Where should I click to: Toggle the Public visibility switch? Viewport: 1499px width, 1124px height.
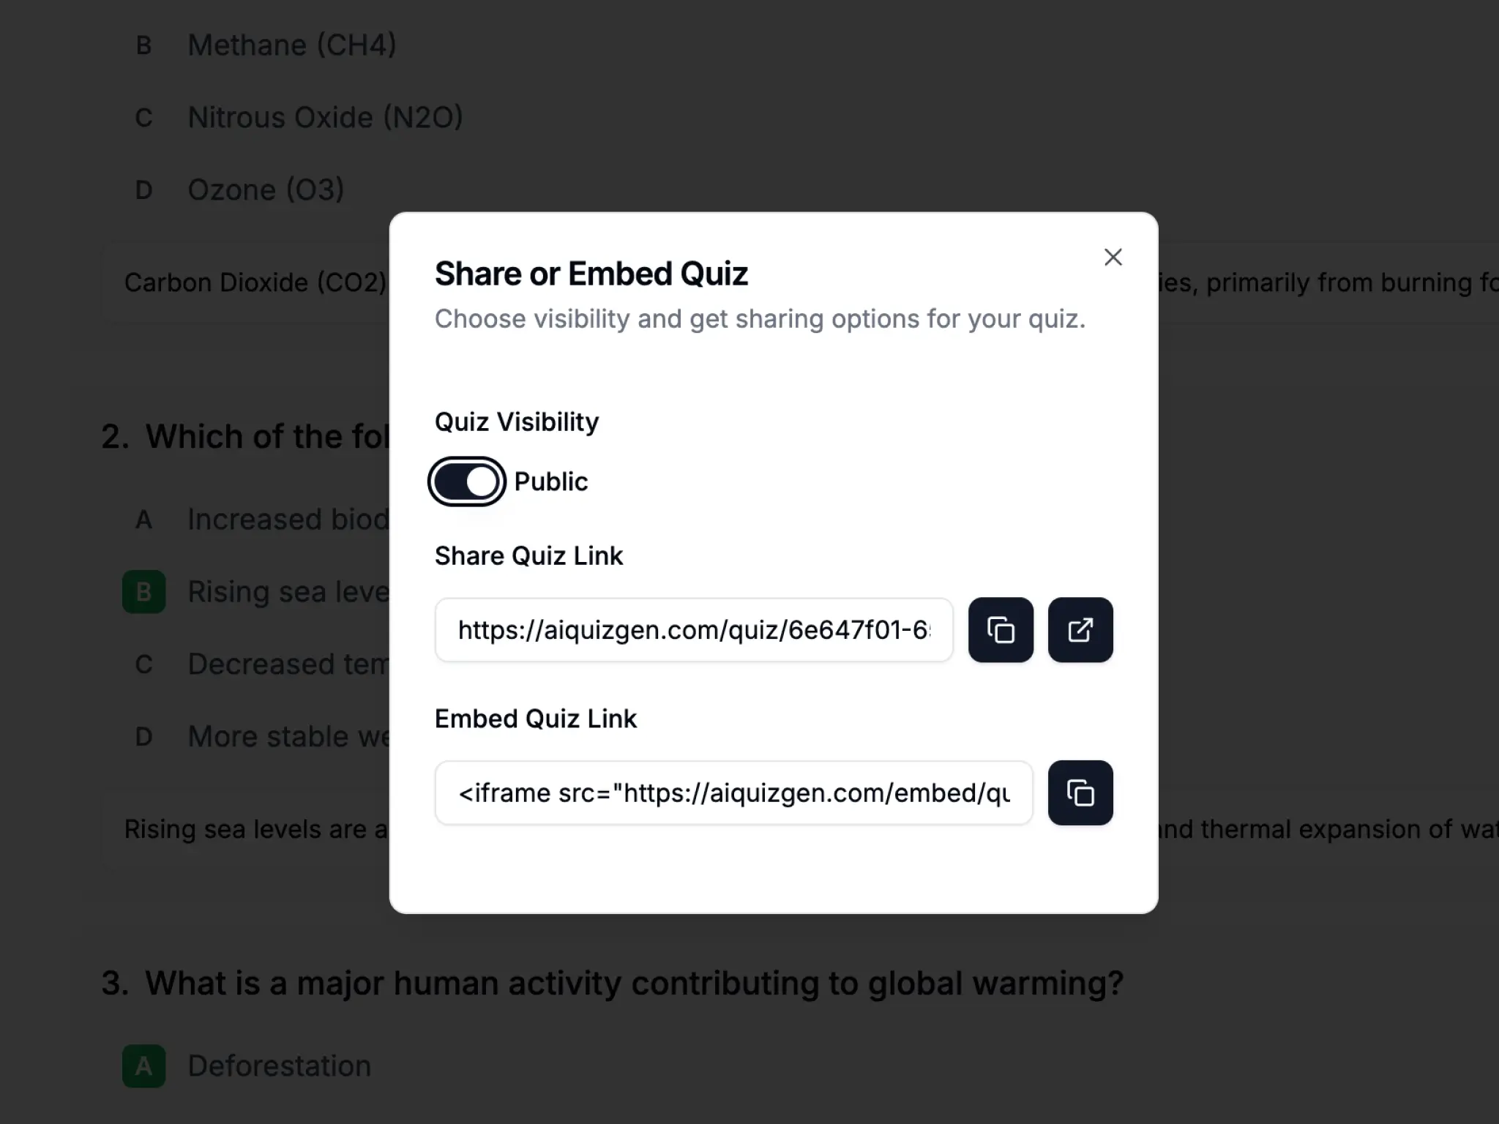tap(467, 482)
